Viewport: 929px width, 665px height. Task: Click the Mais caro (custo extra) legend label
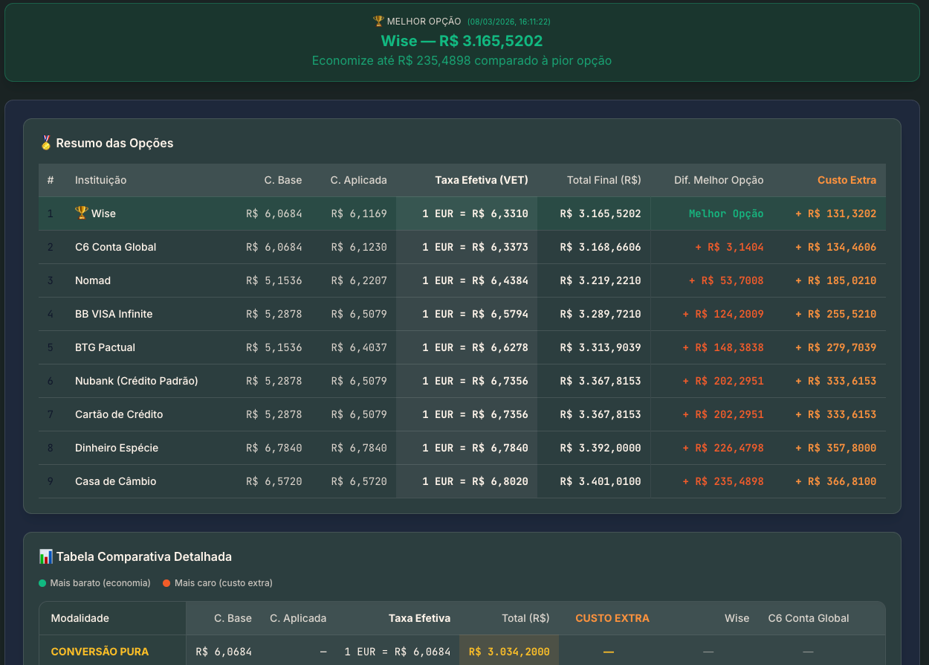[224, 583]
